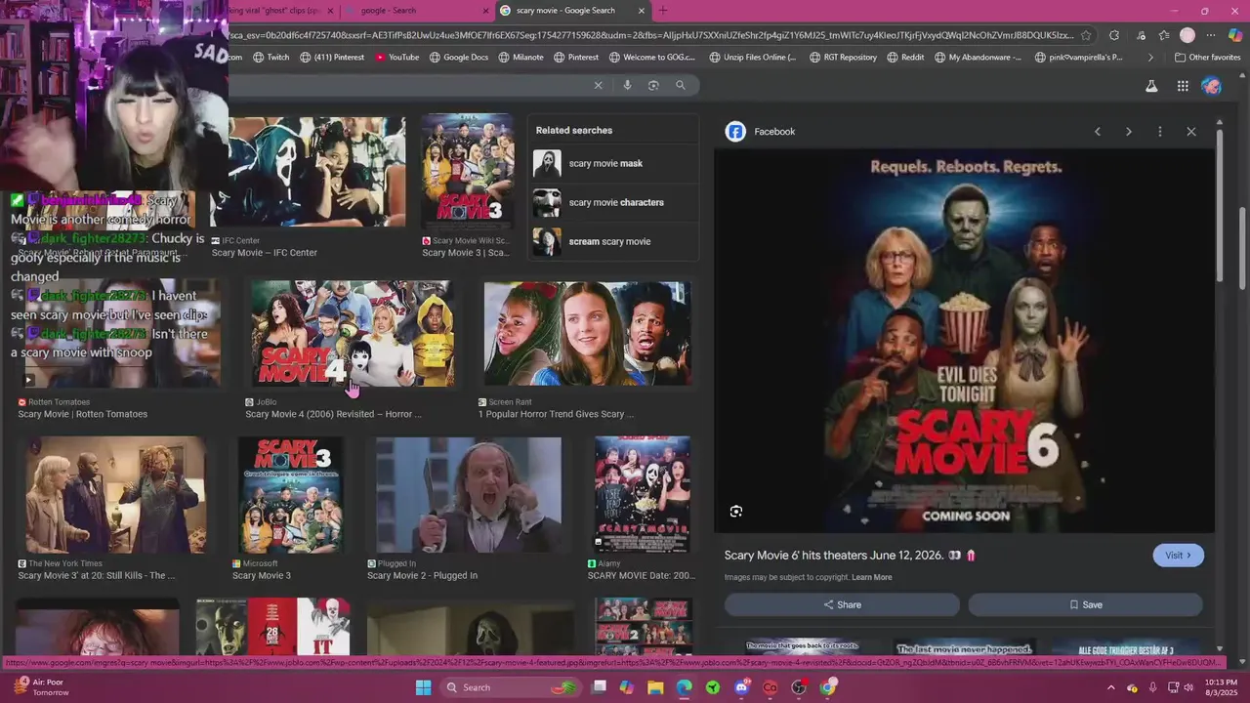
Task: Go to previous image in preview panel
Action: point(1098,131)
